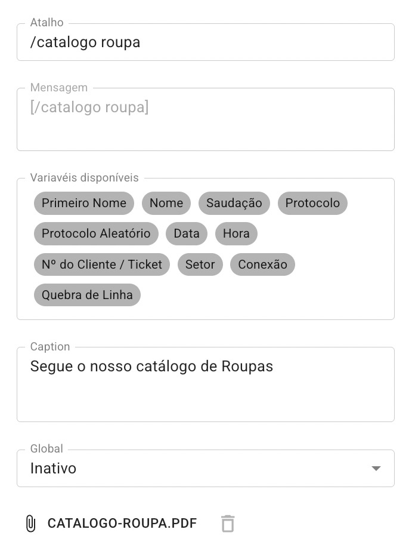
Task: Delete the attached CATALOGO-ROUPA.PDF with trash icon
Action: [228, 524]
